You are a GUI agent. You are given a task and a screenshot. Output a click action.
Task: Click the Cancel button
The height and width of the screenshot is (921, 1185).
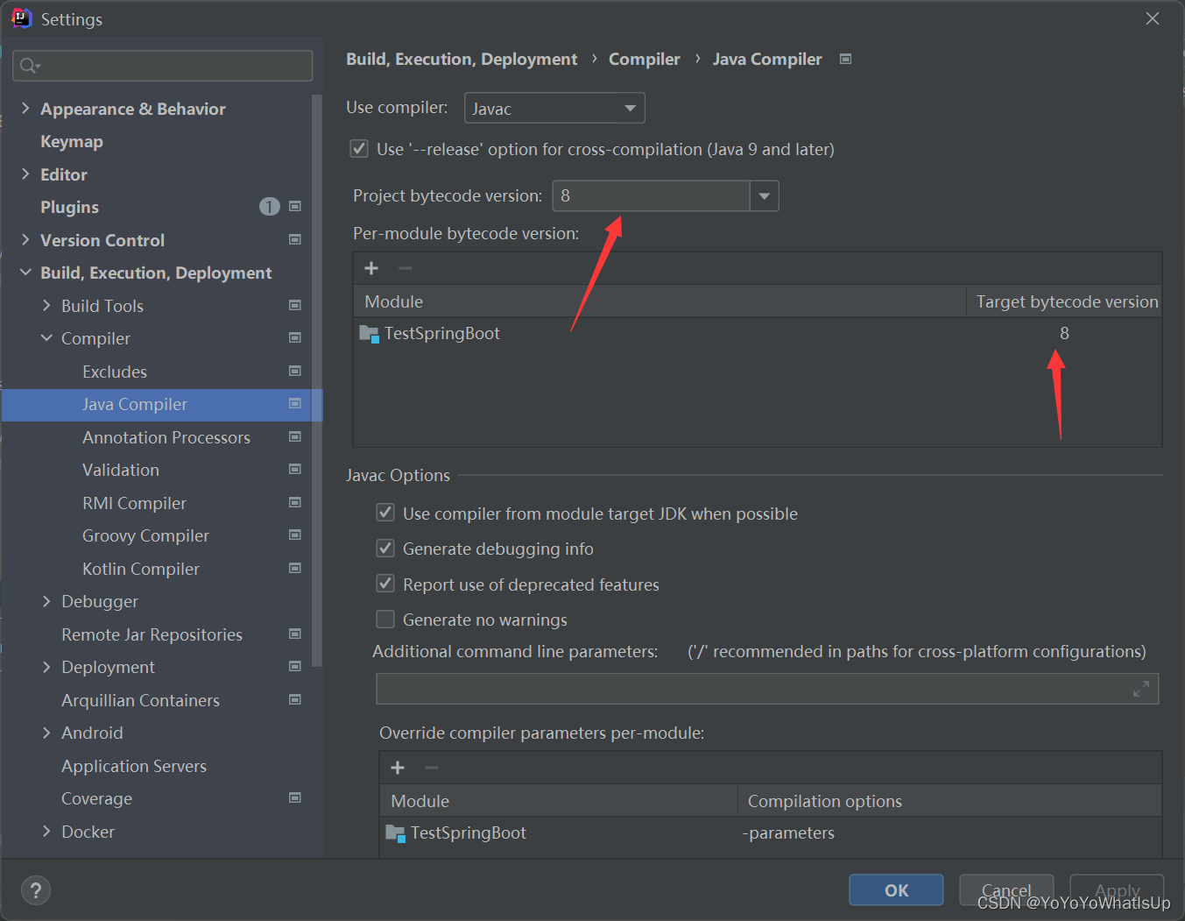[1006, 890]
